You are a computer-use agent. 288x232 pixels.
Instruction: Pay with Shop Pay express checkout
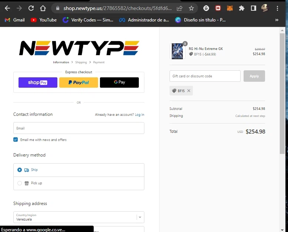[x=38, y=83]
